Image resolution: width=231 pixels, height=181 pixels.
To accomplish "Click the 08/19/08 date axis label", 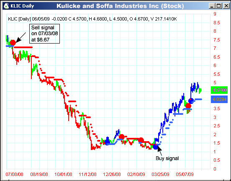I will 39,174.
